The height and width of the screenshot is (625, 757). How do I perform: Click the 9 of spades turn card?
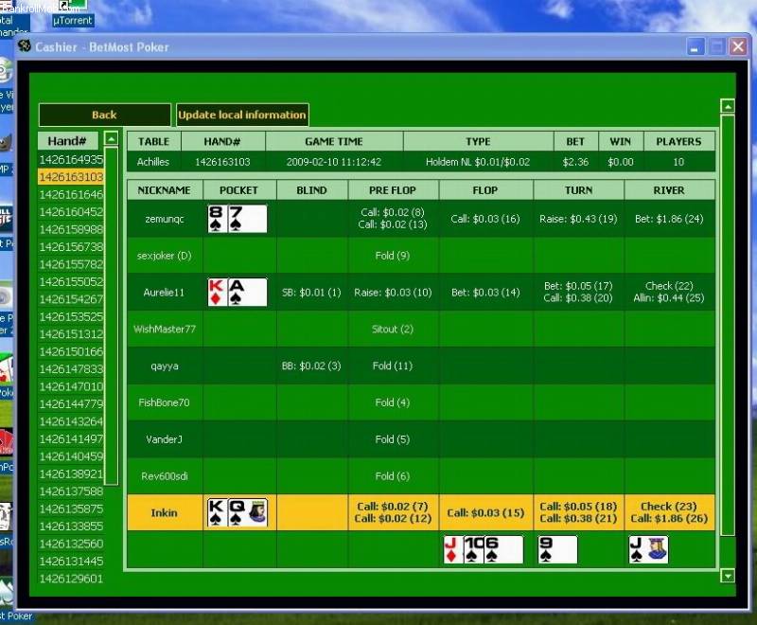(557, 549)
